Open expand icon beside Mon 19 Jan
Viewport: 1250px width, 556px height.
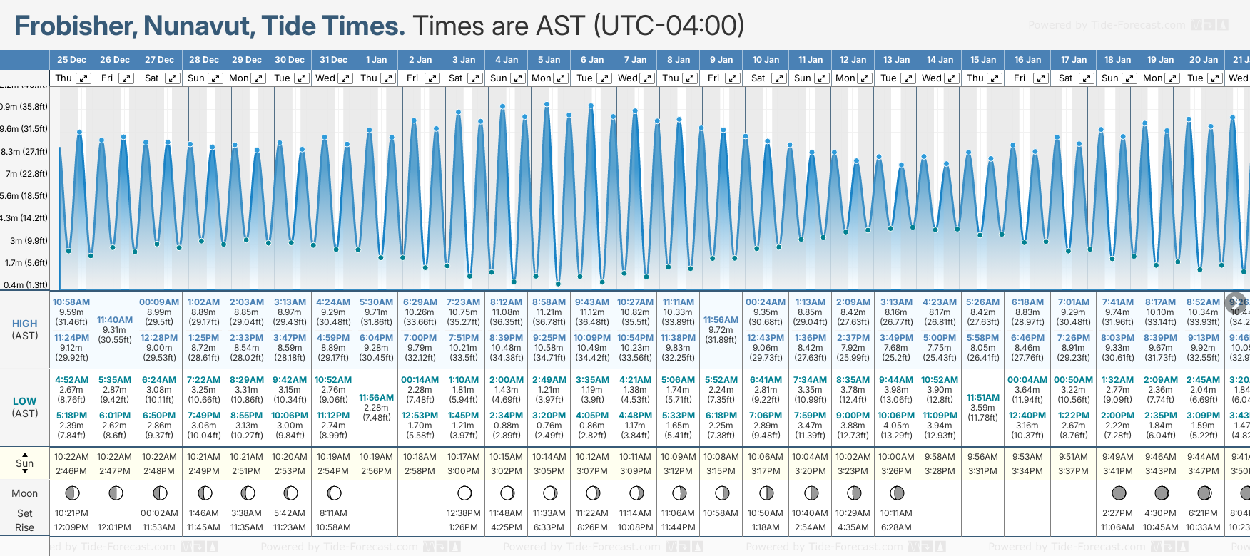(1172, 78)
